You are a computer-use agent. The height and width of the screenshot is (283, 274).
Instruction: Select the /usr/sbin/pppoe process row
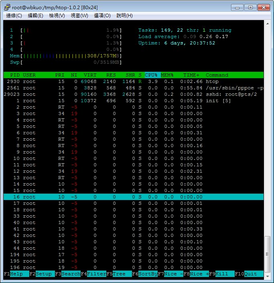pos(134,88)
